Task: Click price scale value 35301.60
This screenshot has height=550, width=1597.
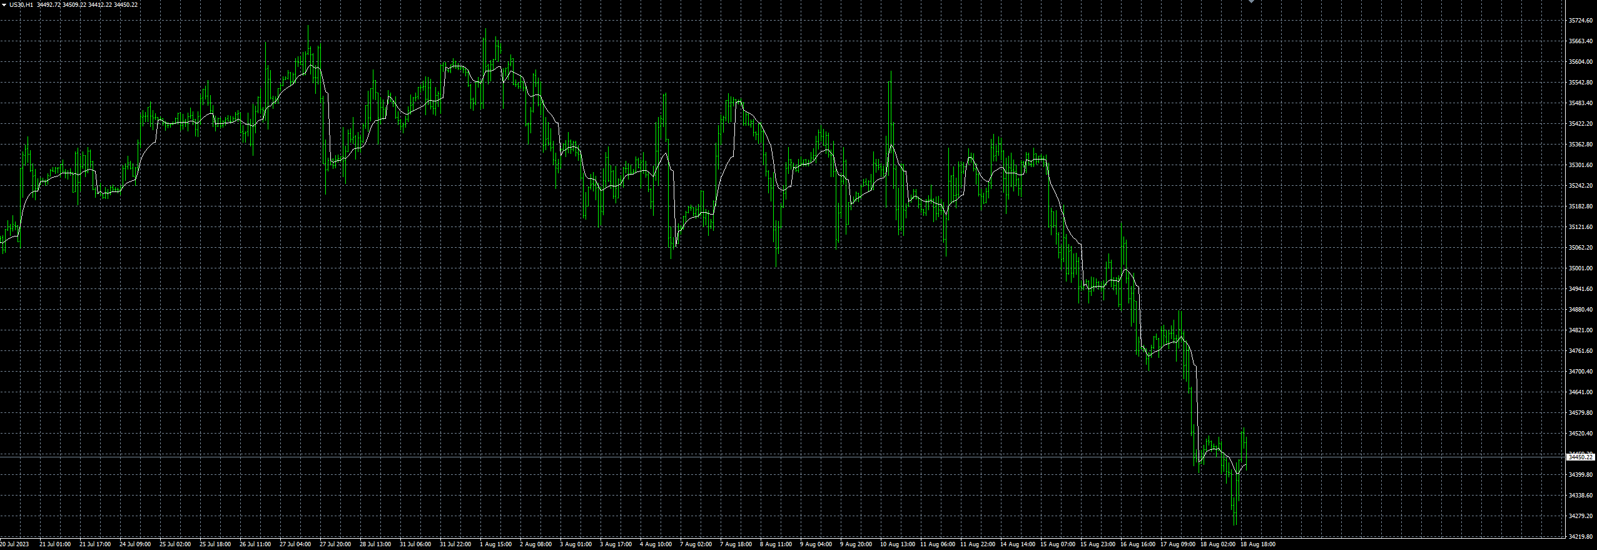Action: coord(1580,165)
